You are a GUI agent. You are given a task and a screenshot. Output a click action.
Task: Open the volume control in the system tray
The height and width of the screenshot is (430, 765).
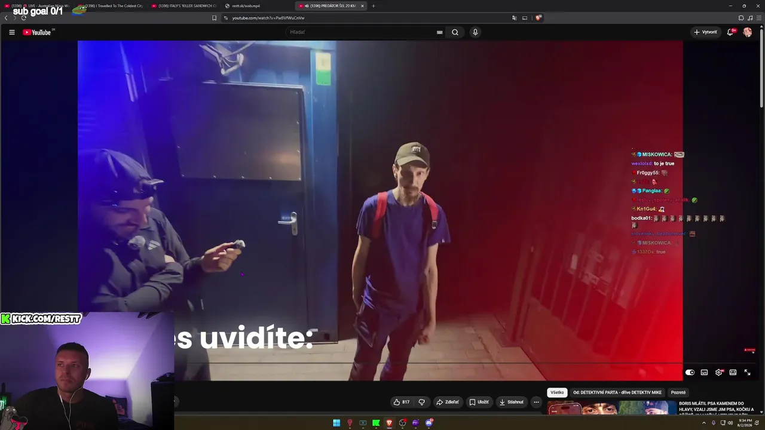click(730, 423)
